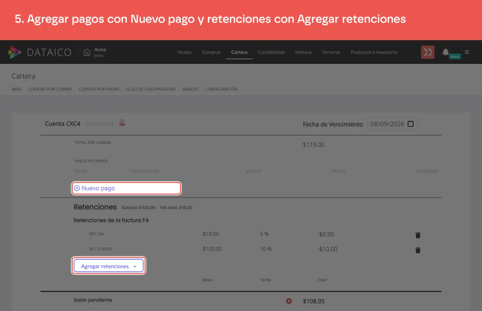Open the PDF icon next to Factura F4
The width and height of the screenshot is (482, 311).
pyautogui.click(x=122, y=123)
